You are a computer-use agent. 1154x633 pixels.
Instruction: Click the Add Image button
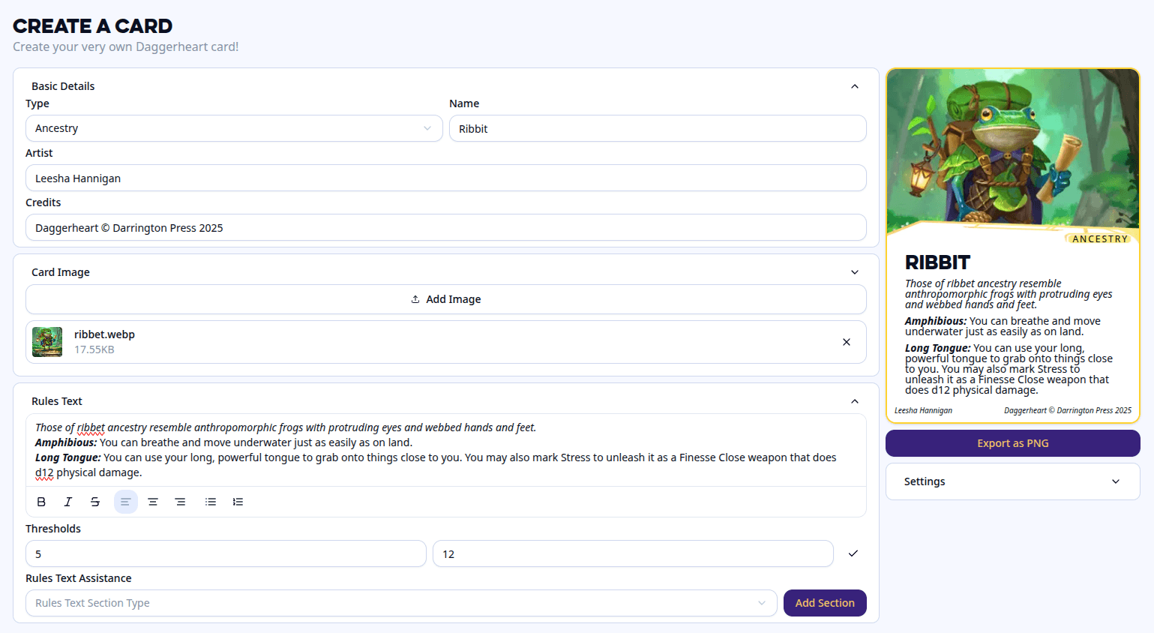tap(446, 299)
